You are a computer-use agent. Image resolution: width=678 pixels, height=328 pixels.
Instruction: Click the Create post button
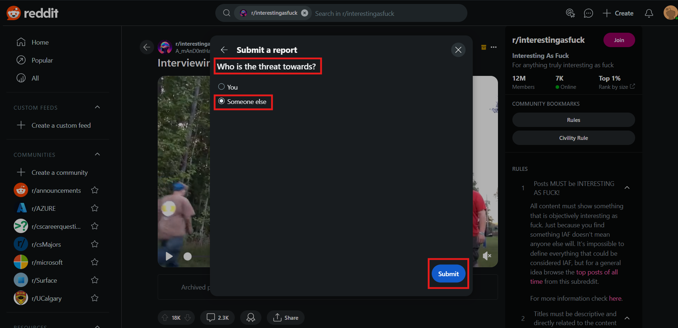[618, 13]
